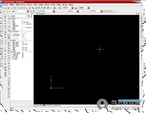This screenshot has height=115, width=146.
Task: Select the Text A tool
Action: (x=2, y=56)
